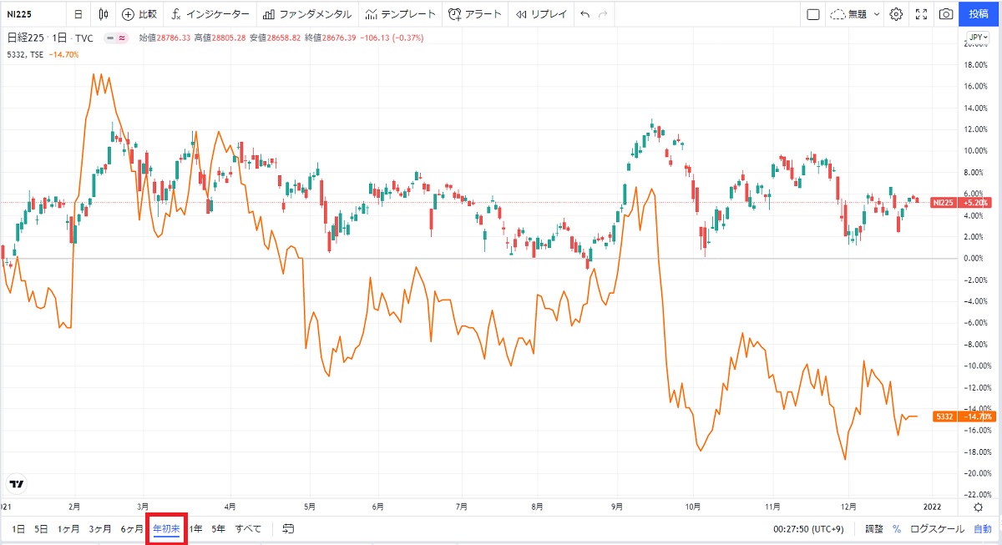Click the 比較 compare symbol button
The height and width of the screenshot is (545, 1002).
pyautogui.click(x=139, y=14)
